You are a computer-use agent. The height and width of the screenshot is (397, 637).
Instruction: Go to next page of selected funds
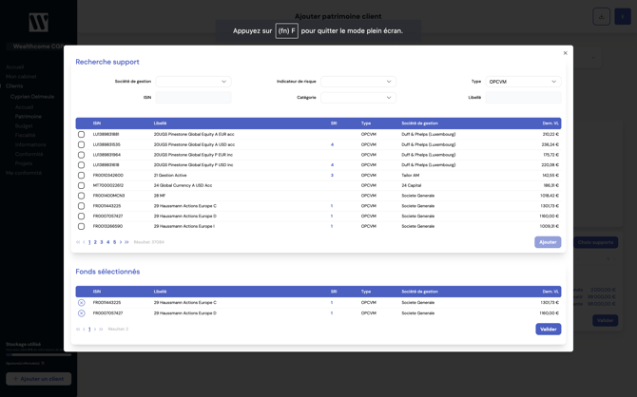pyautogui.click(x=95, y=330)
